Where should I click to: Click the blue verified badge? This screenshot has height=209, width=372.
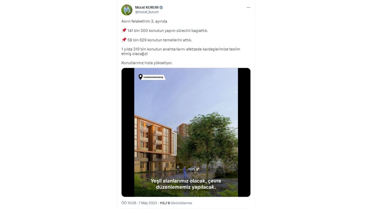pyautogui.click(x=161, y=7)
